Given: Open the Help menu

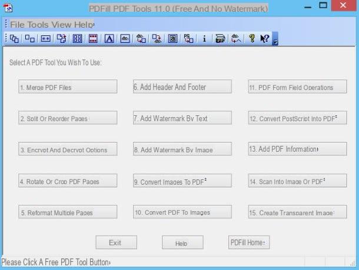Looking at the screenshot, I should click(84, 25).
